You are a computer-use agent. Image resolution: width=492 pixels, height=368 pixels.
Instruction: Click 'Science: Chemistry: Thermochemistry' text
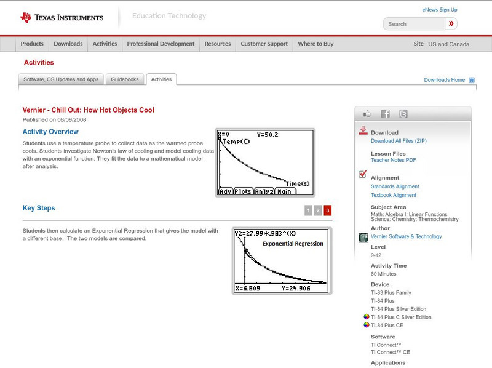pyautogui.click(x=415, y=219)
